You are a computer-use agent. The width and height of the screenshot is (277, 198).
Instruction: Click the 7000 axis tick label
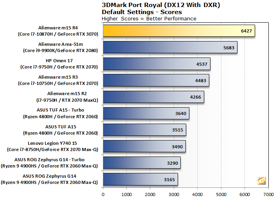tap(268, 194)
